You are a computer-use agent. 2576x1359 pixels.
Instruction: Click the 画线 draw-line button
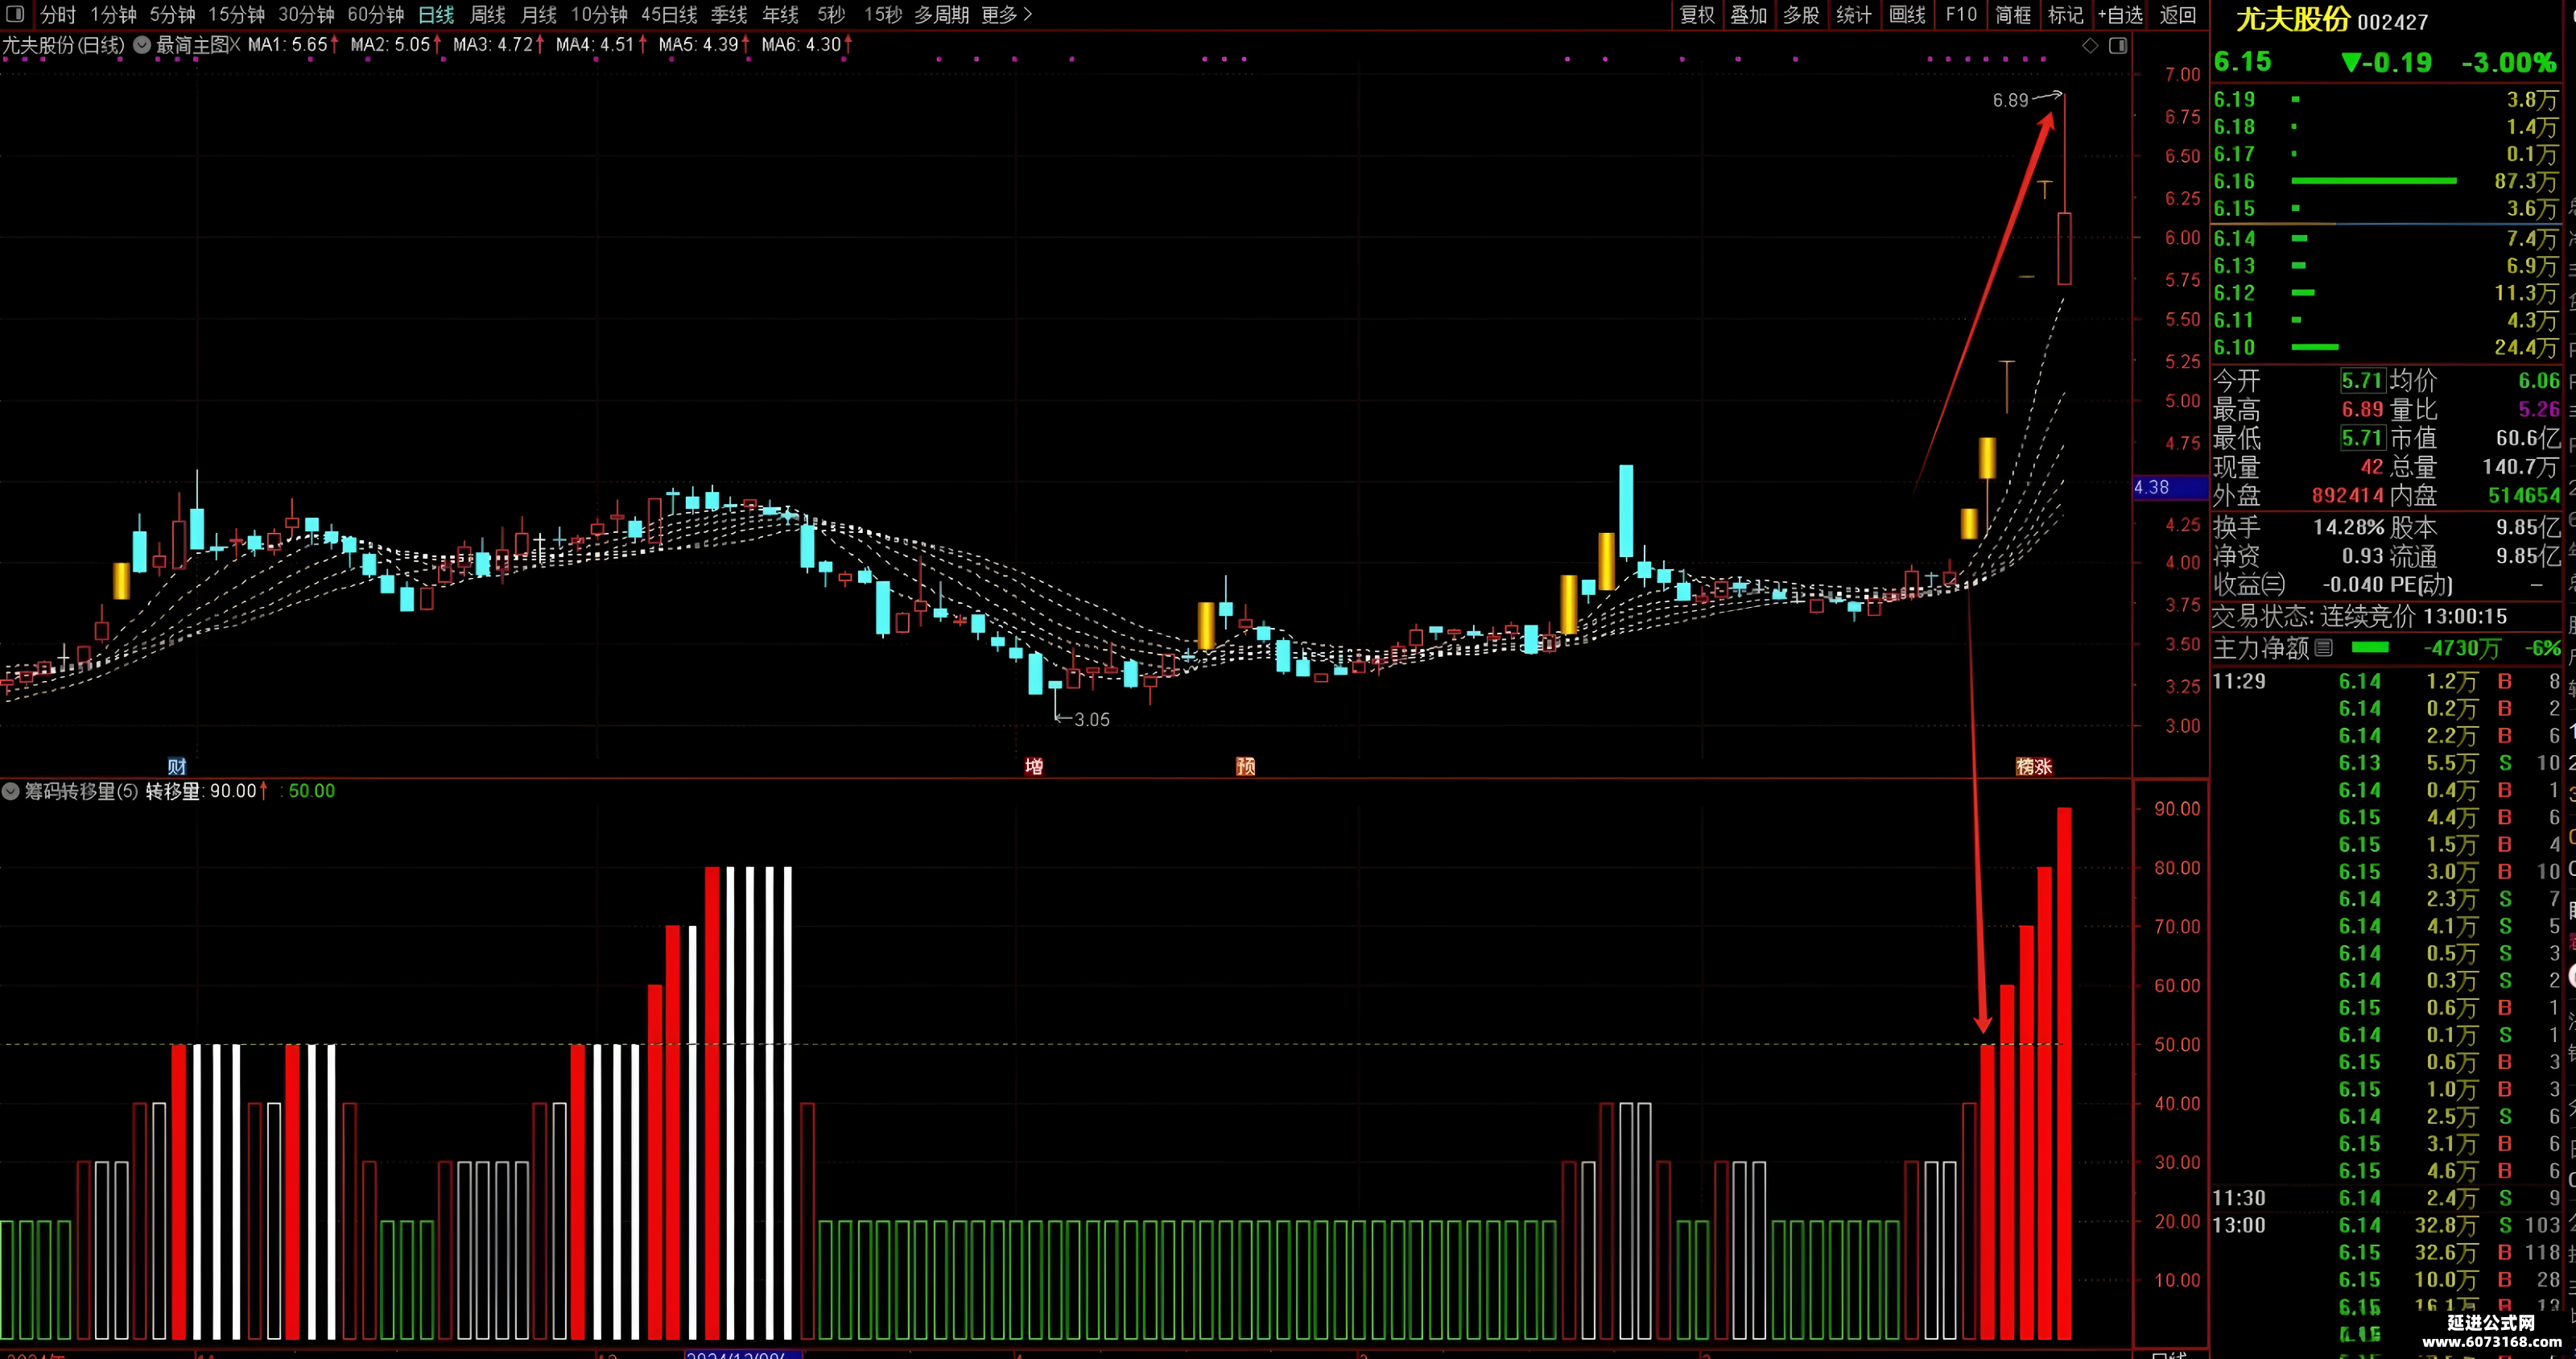point(1907,15)
